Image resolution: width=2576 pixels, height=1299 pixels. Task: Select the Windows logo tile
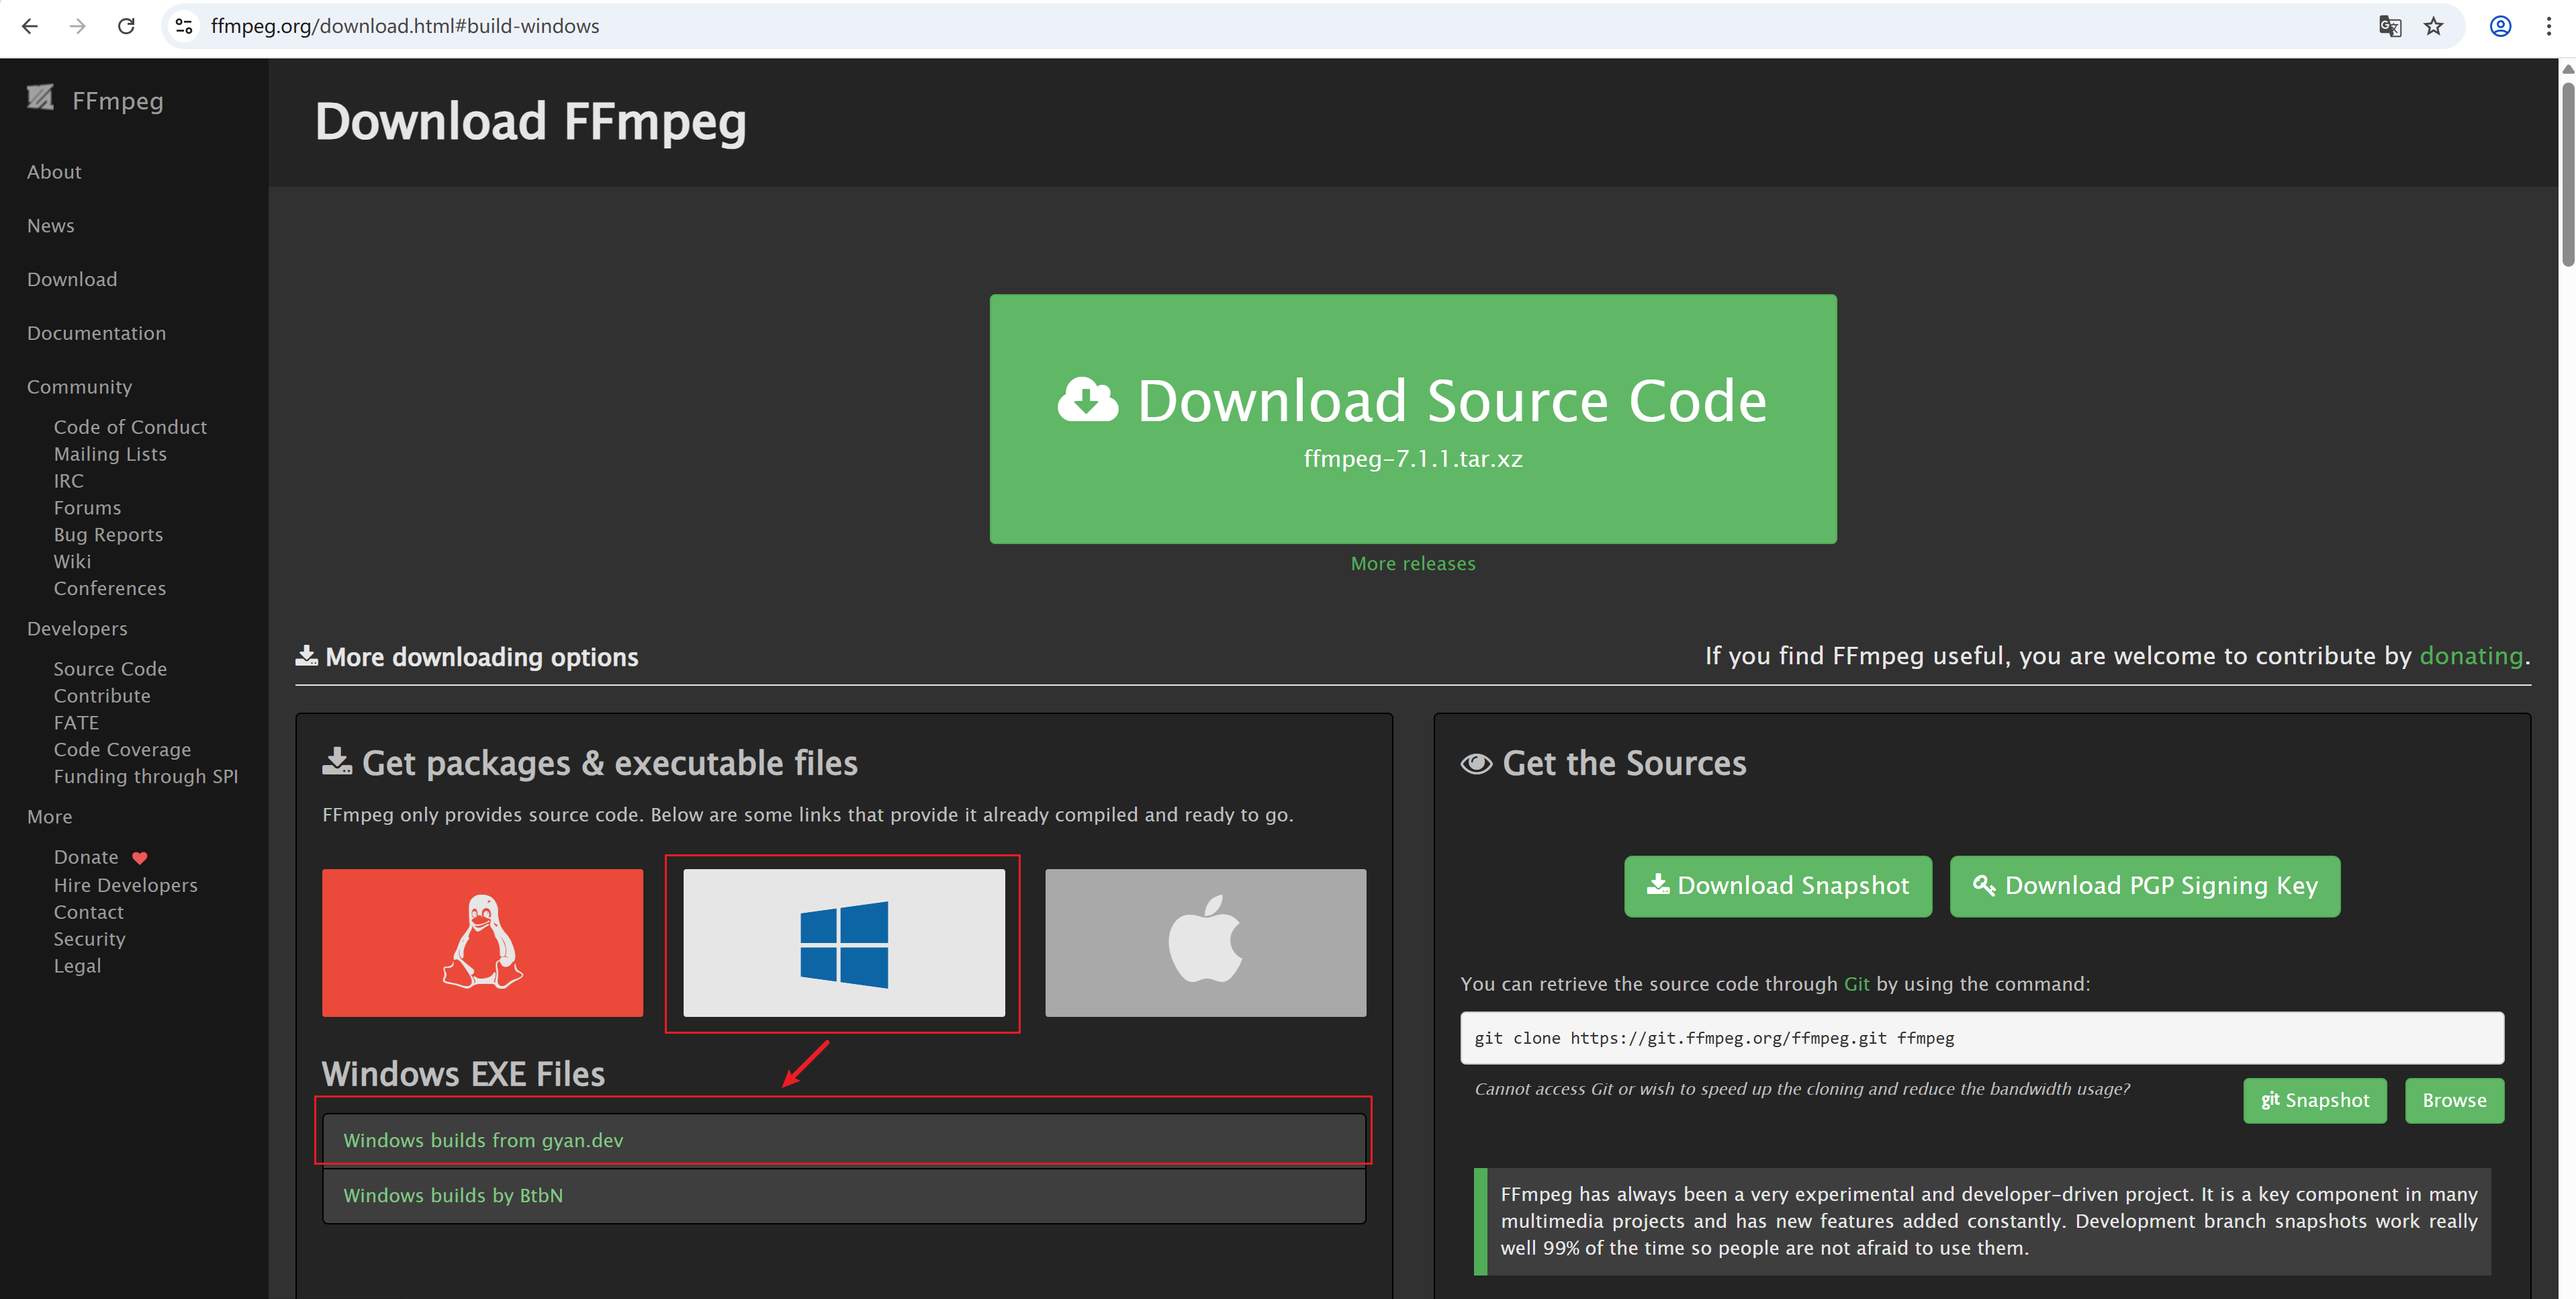(843, 942)
